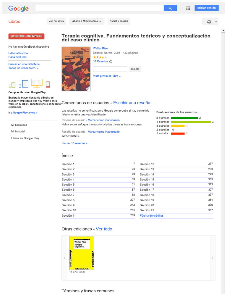This screenshot has height=303, width=227.
Task: Click Todos los vendedores link
Action: point(23,68)
